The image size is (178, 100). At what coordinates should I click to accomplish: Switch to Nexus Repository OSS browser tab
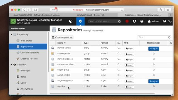(36, 15)
